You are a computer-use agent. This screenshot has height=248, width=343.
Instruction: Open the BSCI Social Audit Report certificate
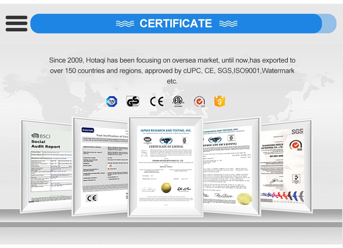(x=46, y=166)
